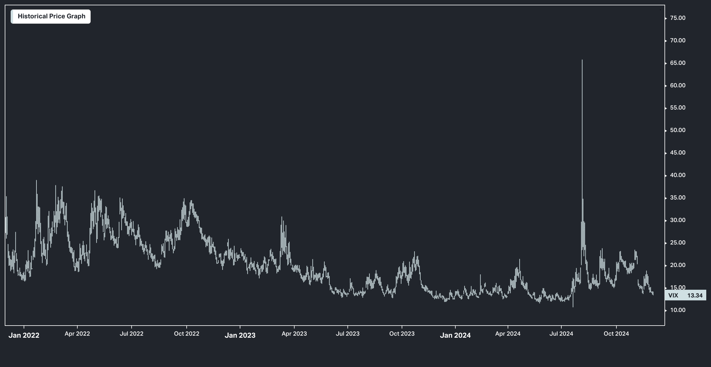Click the August 2024 spike peak near 65
711x367 pixels.
pos(582,60)
